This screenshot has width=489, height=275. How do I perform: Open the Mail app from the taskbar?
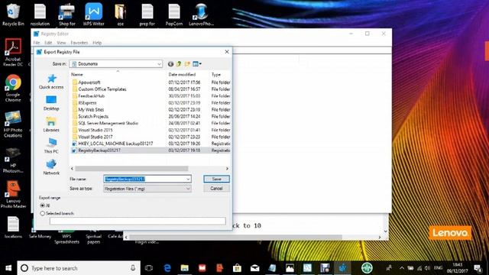pos(254,268)
